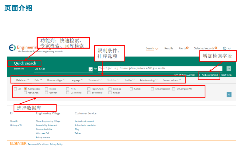Screen dimensions: 242x150
Task: Click into the Search for text field
Action: (160, 69)
